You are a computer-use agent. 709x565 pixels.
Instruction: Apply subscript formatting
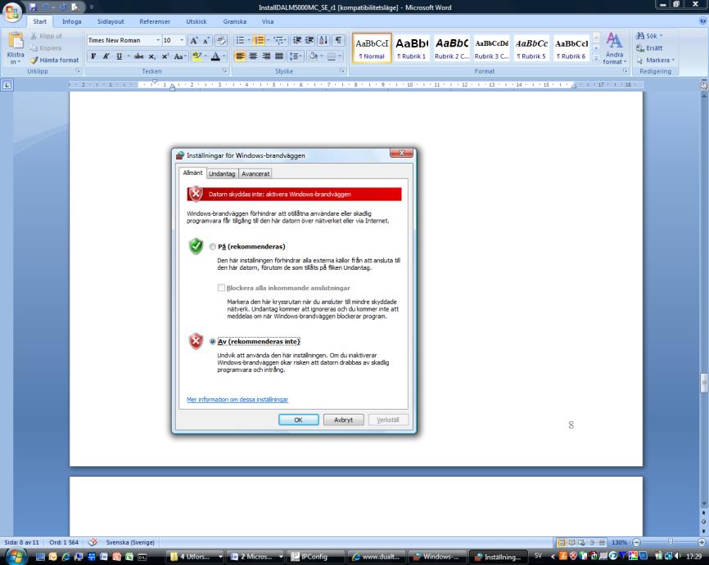click(x=152, y=56)
